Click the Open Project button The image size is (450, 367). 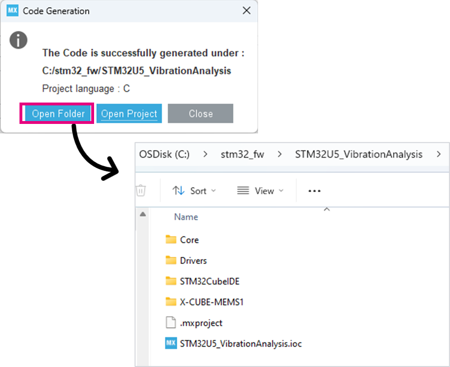[x=129, y=113]
